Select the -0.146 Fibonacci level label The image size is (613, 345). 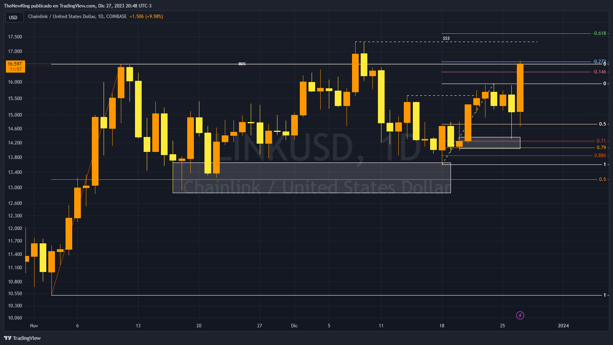tap(600, 72)
